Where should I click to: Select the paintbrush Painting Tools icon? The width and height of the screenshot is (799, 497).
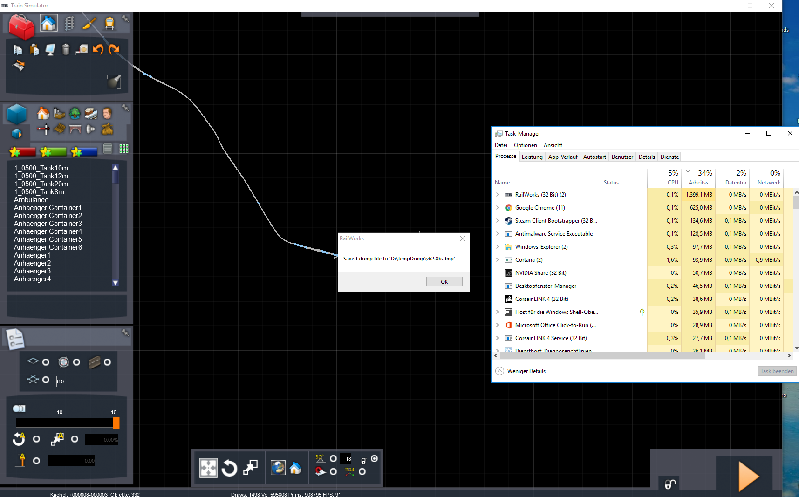pos(89,23)
